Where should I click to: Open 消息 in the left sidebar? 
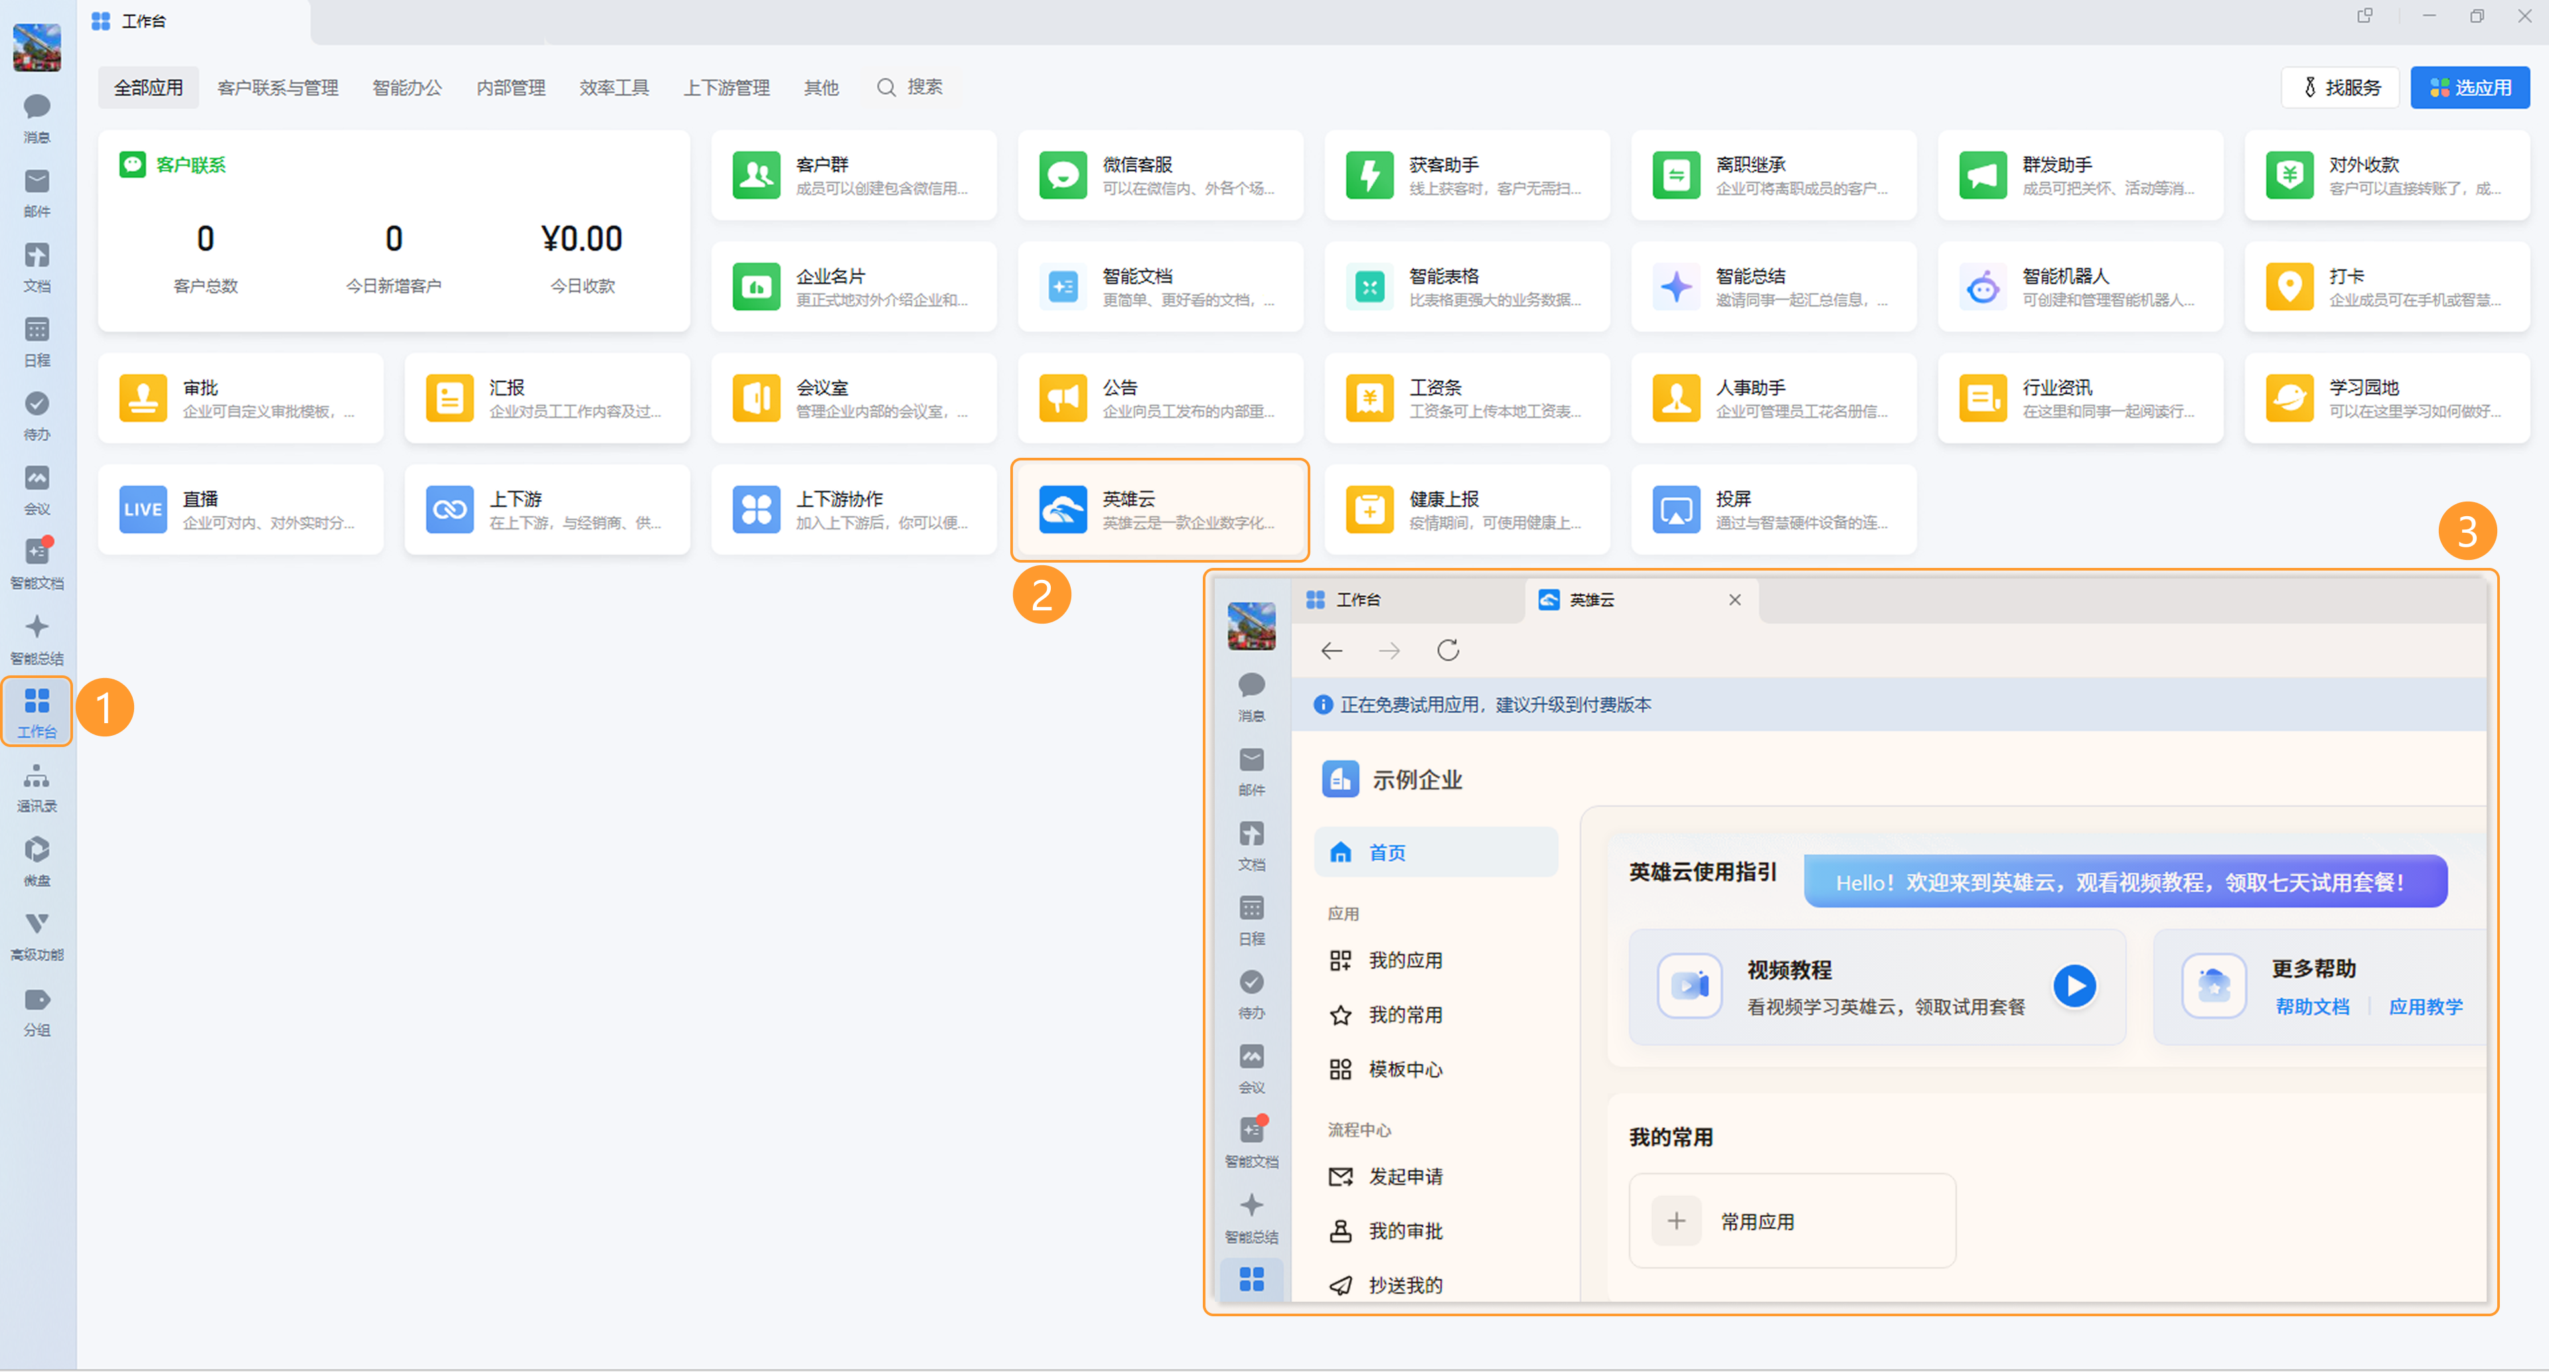pos(37,117)
